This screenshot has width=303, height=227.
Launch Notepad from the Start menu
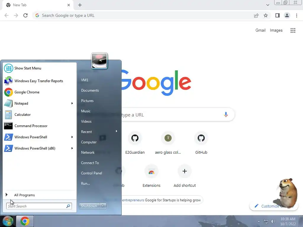pyautogui.click(x=37, y=103)
